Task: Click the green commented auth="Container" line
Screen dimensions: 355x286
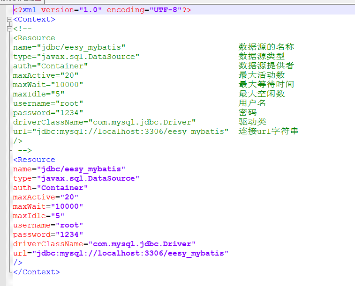Action: coord(51,66)
